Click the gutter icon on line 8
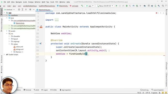The width and height of the screenshot is (168, 94). click(41, 27)
